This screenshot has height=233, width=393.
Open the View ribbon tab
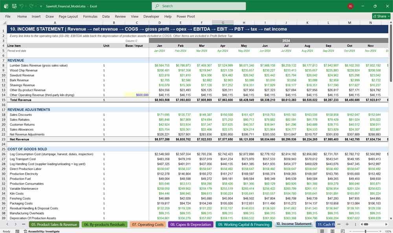(134, 16)
